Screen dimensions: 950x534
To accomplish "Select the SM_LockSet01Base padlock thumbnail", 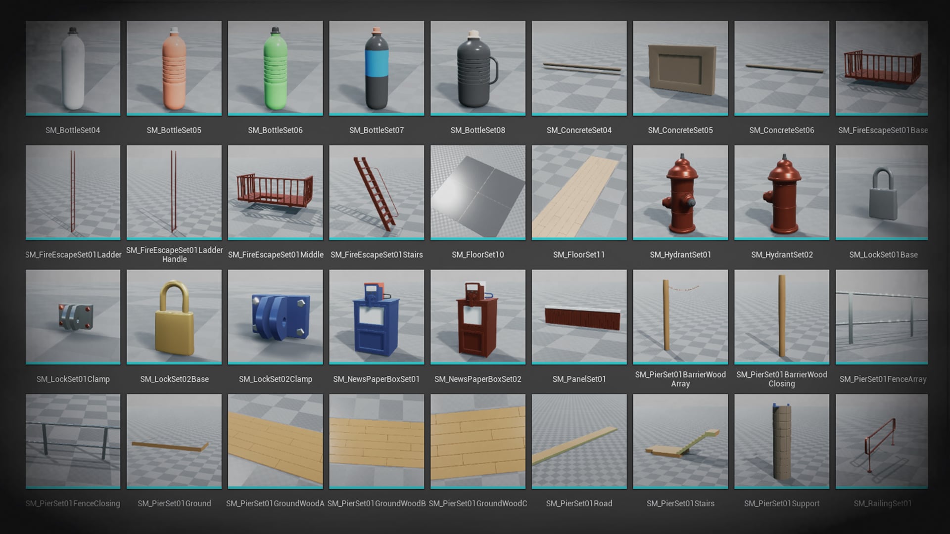I will 882,193.
